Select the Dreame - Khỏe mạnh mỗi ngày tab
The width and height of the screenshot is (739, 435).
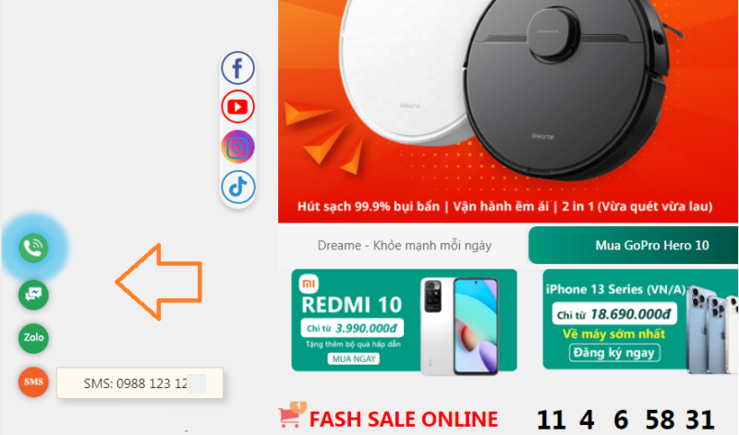click(404, 245)
